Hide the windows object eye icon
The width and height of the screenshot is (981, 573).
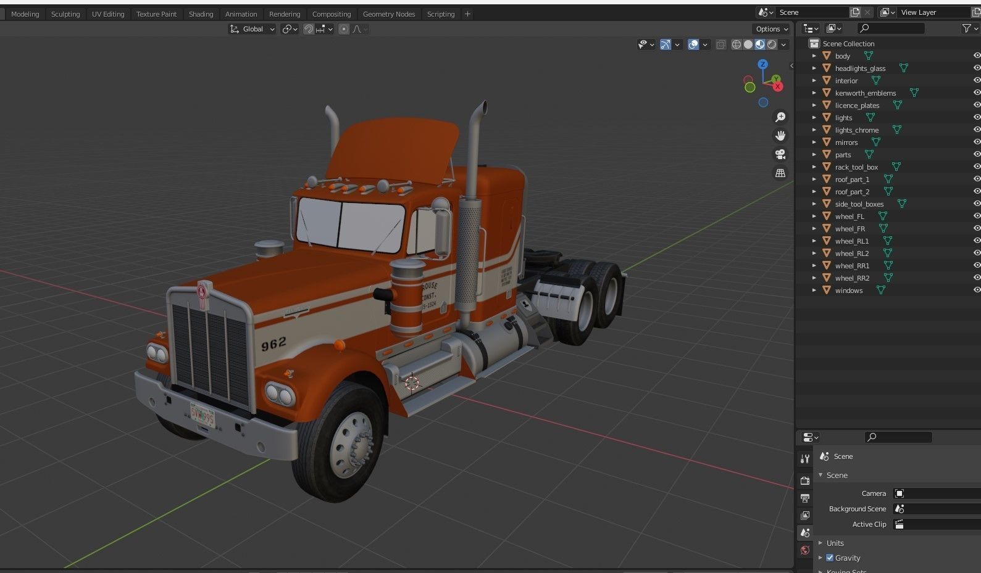click(977, 290)
